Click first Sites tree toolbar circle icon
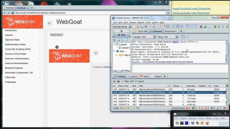Image resolution: width=230 pixels, height=129 pixels. [114, 40]
